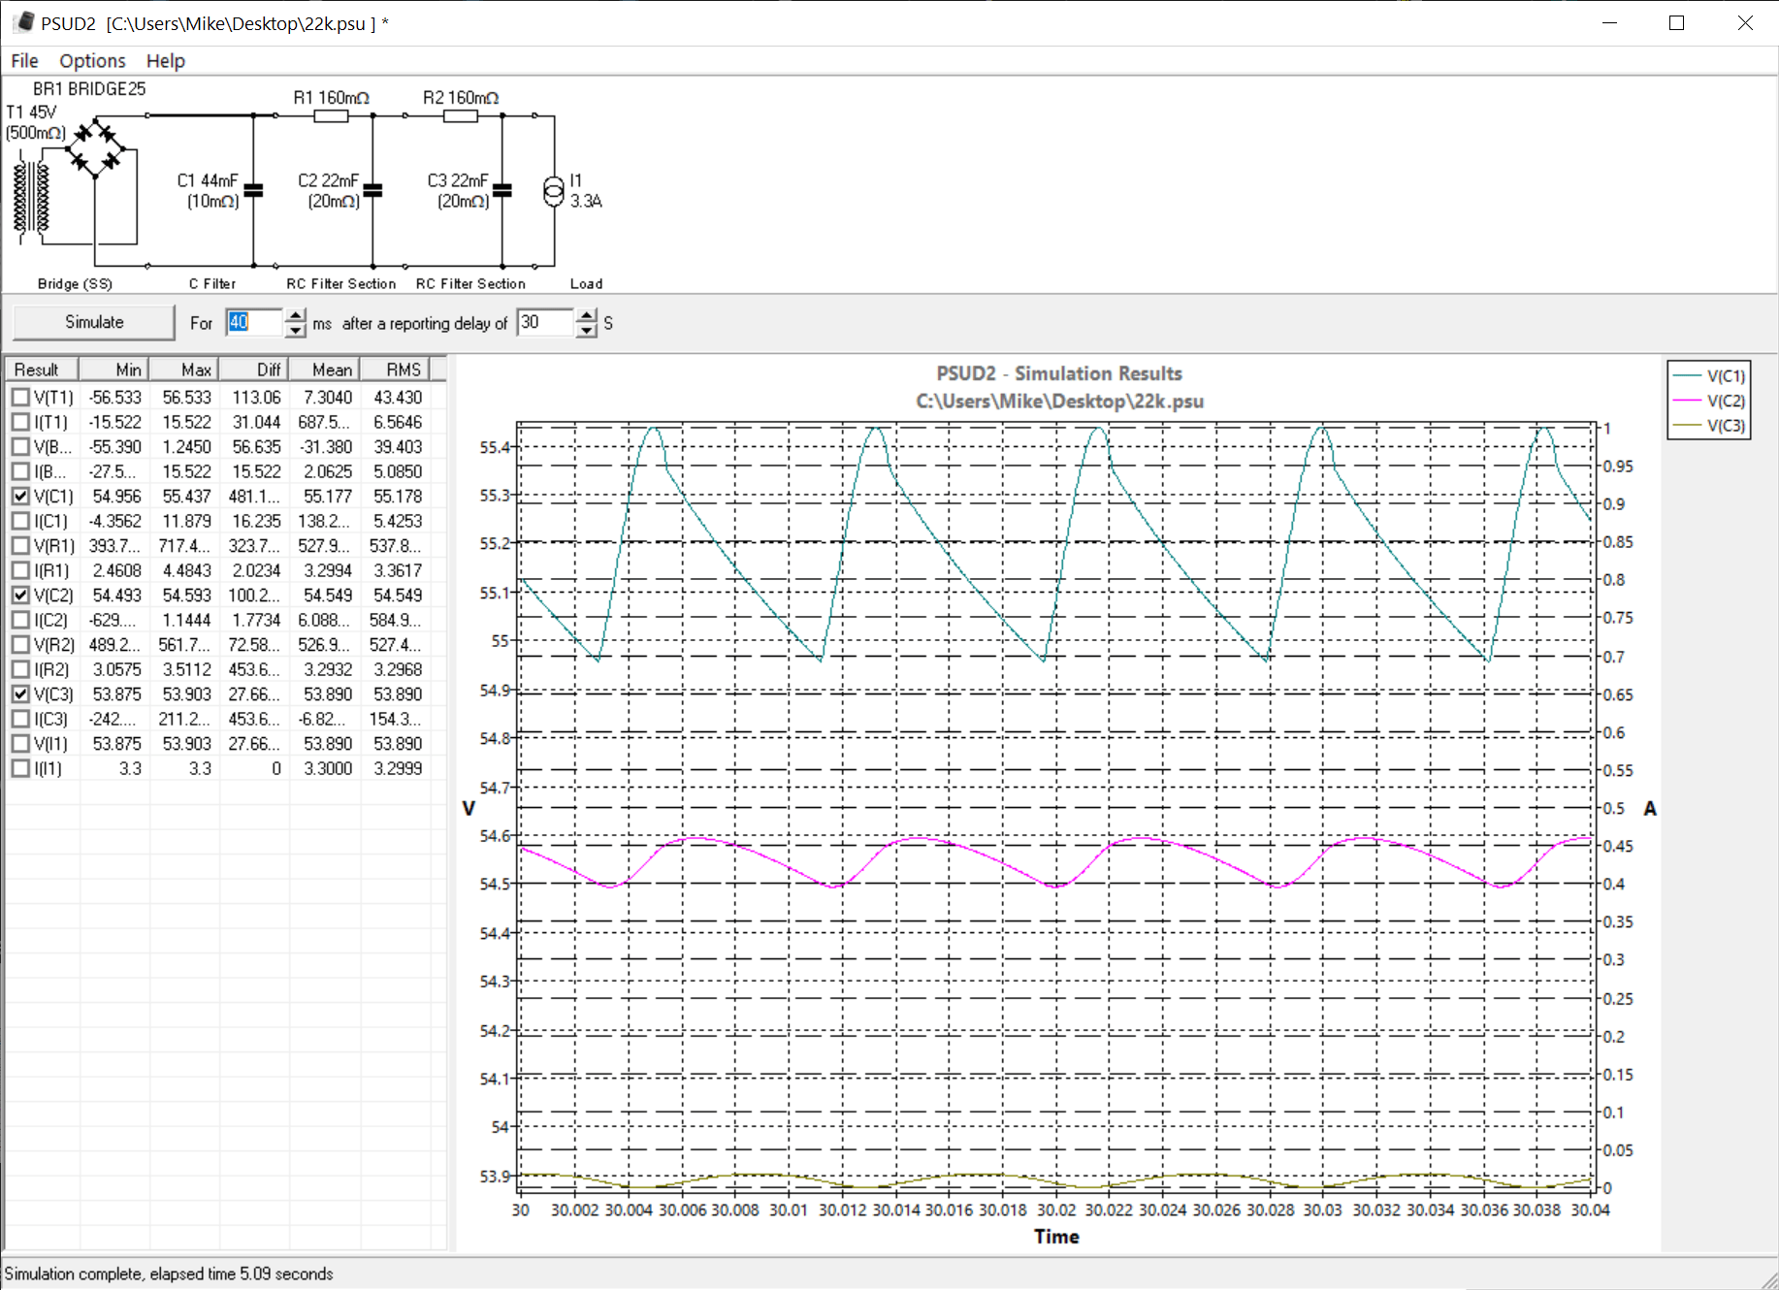
Task: Open the Options menu
Action: [x=92, y=60]
